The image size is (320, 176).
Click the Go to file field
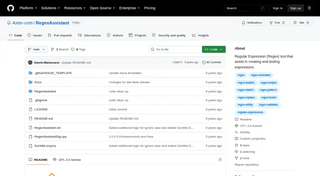pos(175,50)
